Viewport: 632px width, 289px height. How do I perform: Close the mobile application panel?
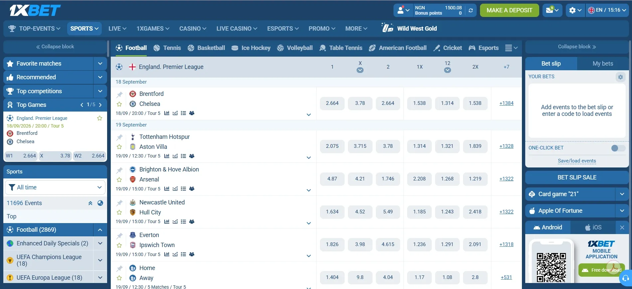[622, 227]
